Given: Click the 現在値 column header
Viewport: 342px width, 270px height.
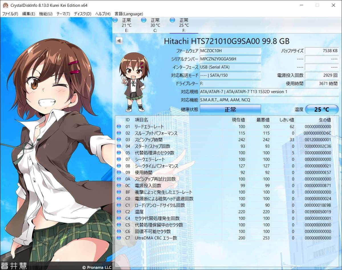Looking at the screenshot, I should click(x=238, y=120).
